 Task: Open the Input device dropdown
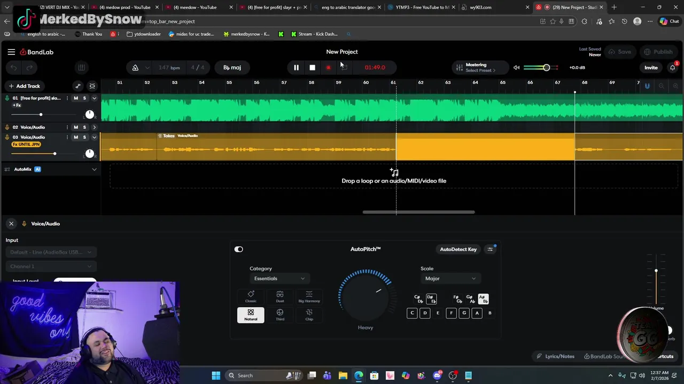point(51,252)
